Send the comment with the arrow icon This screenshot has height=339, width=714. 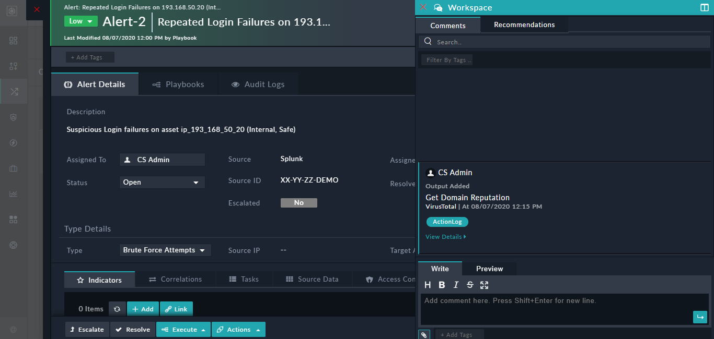click(700, 317)
